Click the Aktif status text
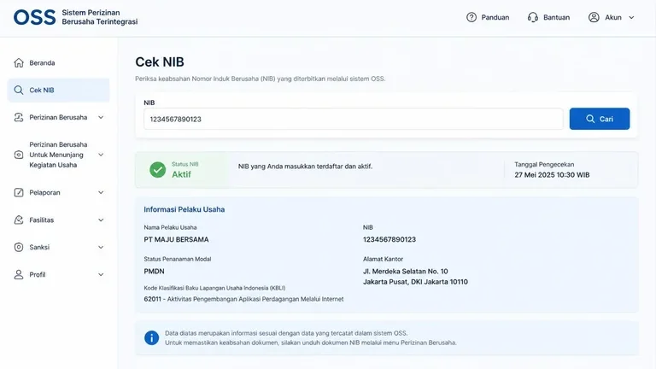Viewport: 656px width, 369px height. point(181,174)
